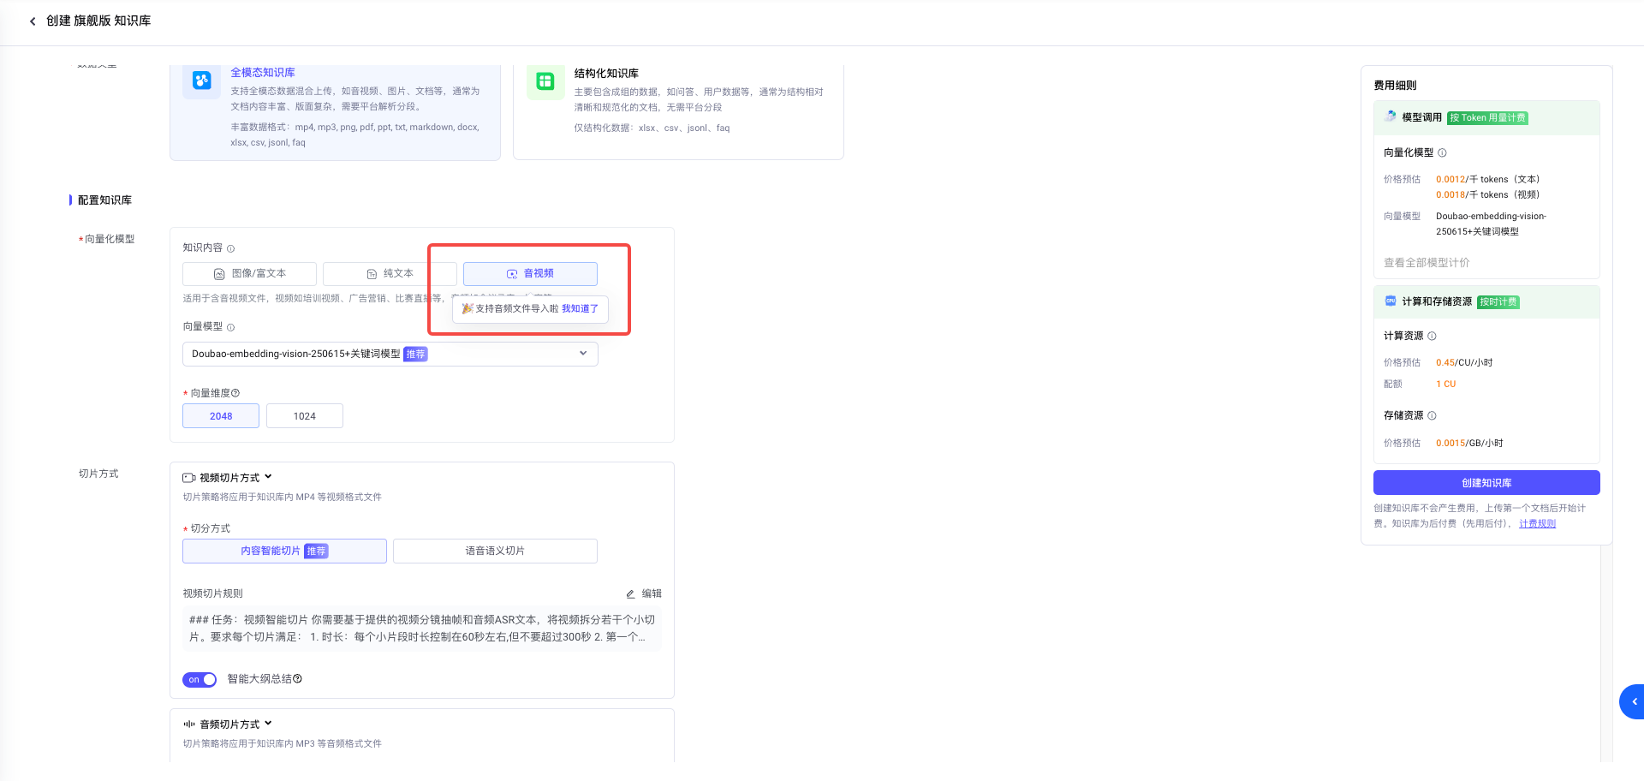The width and height of the screenshot is (1644, 781).
Task: Click the 配置知识库 section heading
Action: [x=104, y=200]
